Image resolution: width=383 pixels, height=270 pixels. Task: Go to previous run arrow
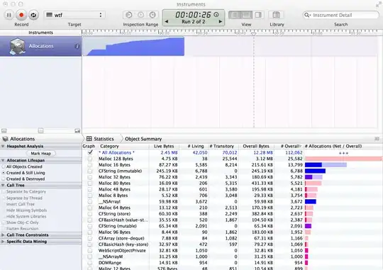pyautogui.click(x=167, y=21)
